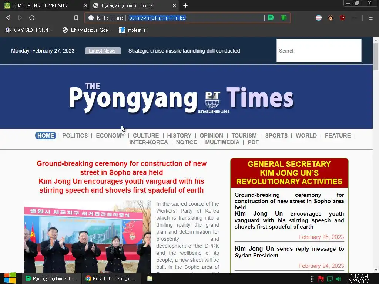The width and height of the screenshot is (379, 284).
Task: Switch to the KIM IL SUNG UNIVERSITY tab
Action: [45, 6]
